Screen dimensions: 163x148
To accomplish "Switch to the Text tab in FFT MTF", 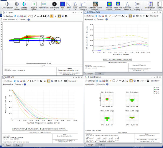I will point(18,145).
